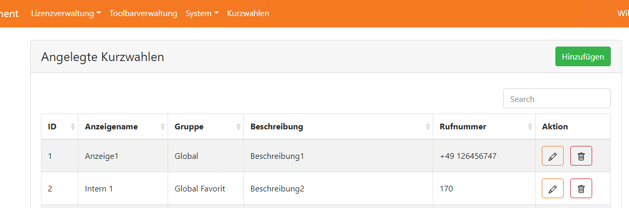629x208 pixels.
Task: Click the +49 126456747 phone number cell
Action: [x=468, y=156]
